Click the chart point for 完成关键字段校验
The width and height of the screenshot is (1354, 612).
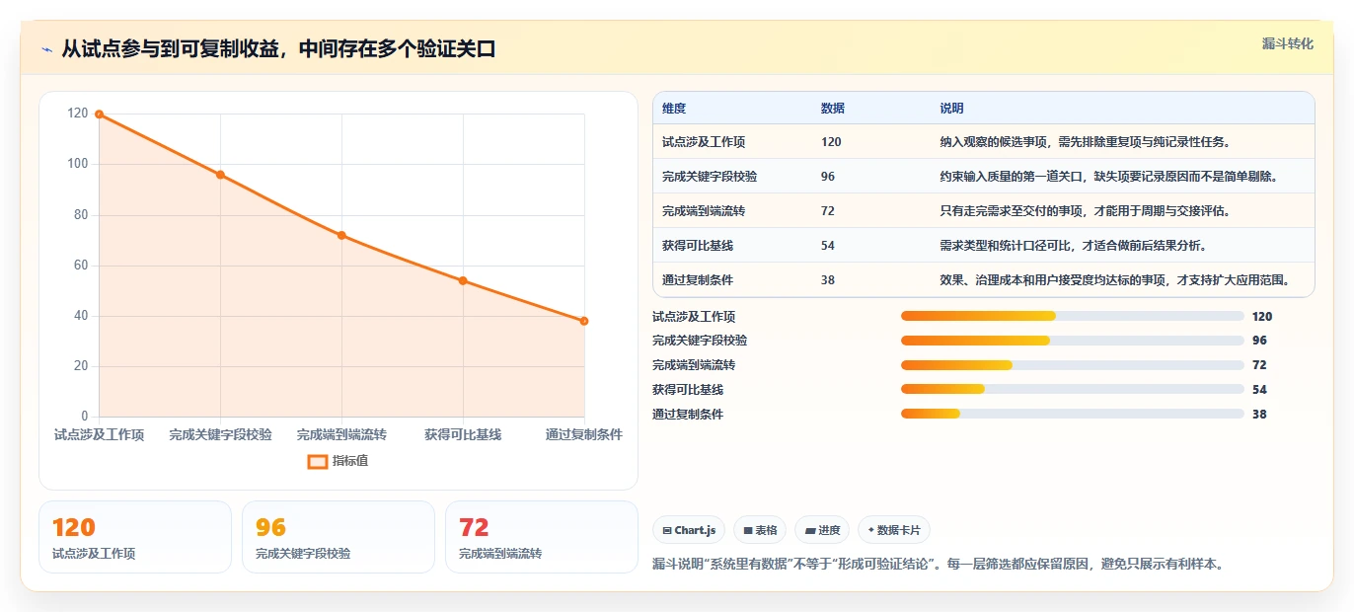coord(220,175)
